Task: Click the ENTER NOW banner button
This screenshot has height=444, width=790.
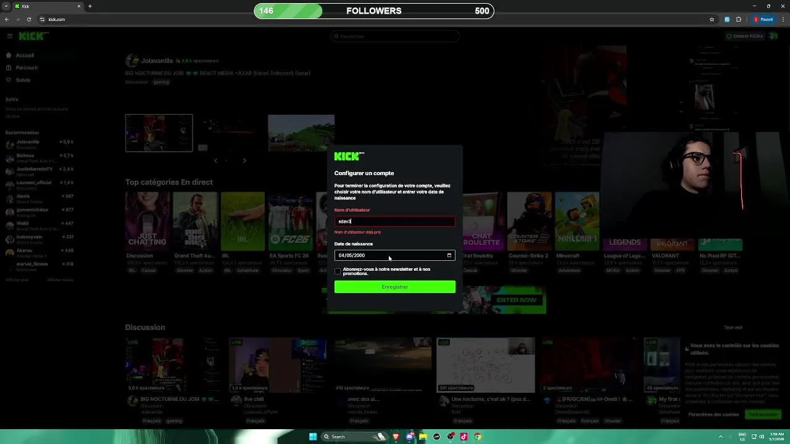Action: [516, 300]
